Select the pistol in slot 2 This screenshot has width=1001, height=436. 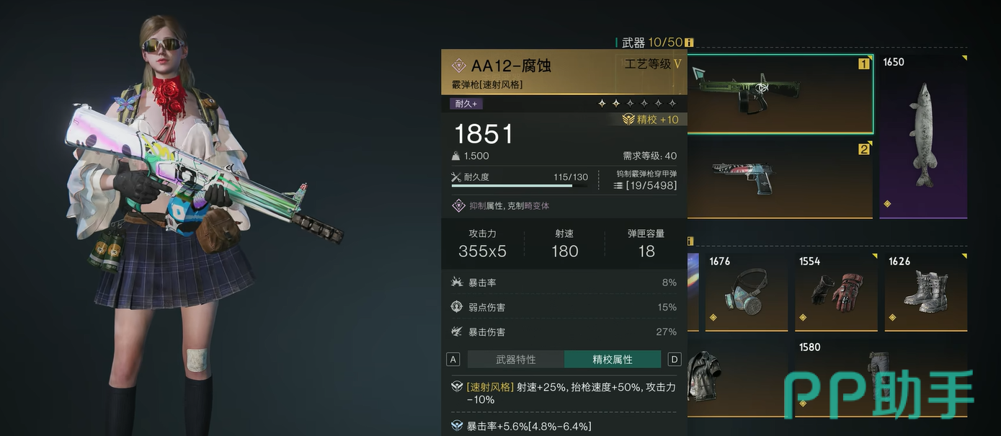pos(780,179)
